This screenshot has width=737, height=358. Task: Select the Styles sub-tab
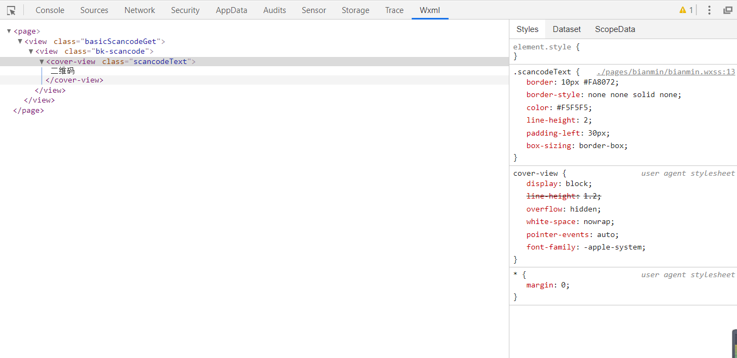[527, 29]
